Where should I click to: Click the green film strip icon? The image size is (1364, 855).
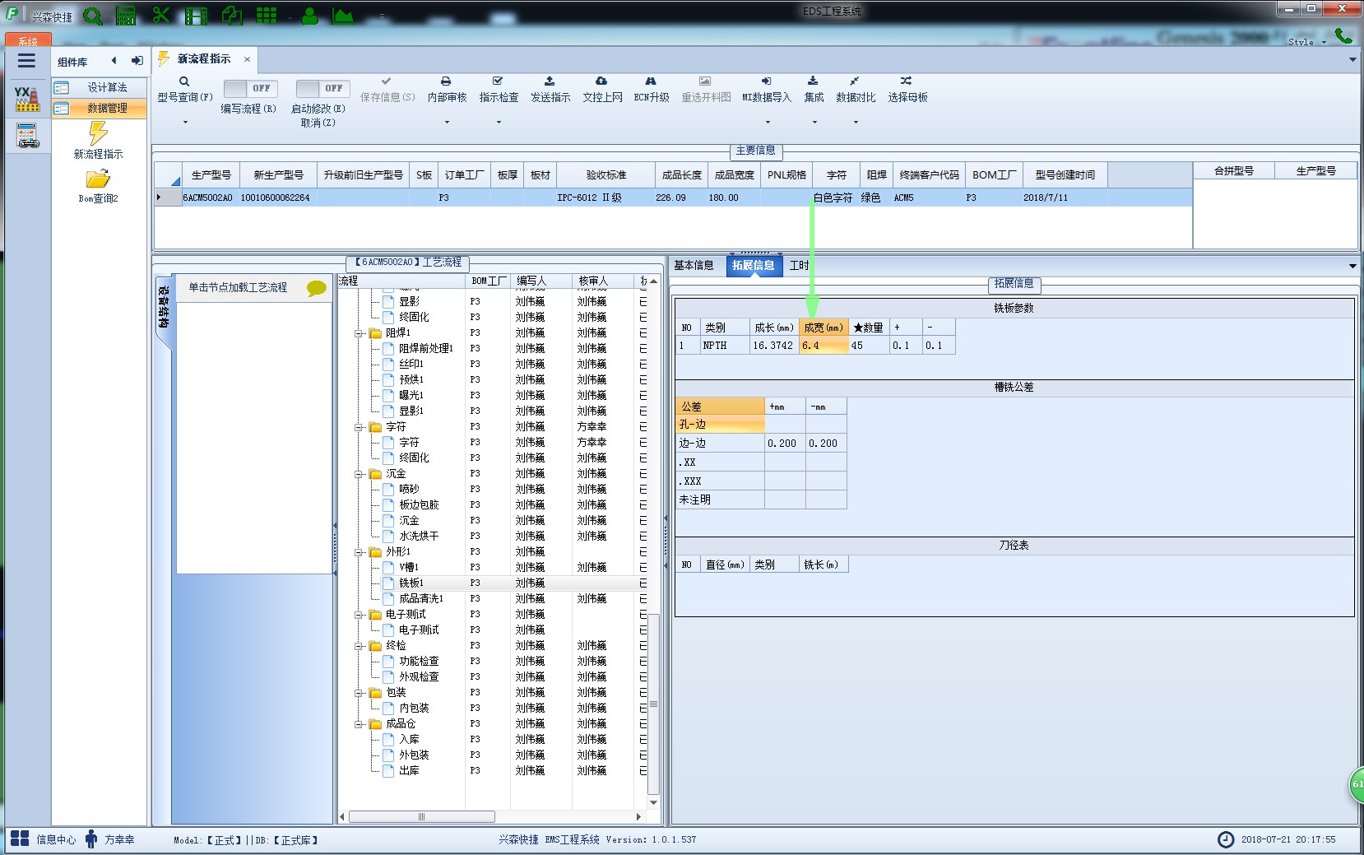[196, 16]
